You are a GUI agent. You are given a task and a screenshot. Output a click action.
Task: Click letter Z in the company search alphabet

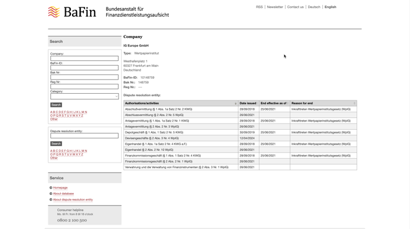tap(82, 115)
